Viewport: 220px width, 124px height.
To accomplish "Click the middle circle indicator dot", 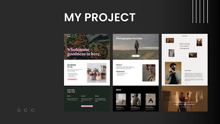I will [x=26, y=110].
